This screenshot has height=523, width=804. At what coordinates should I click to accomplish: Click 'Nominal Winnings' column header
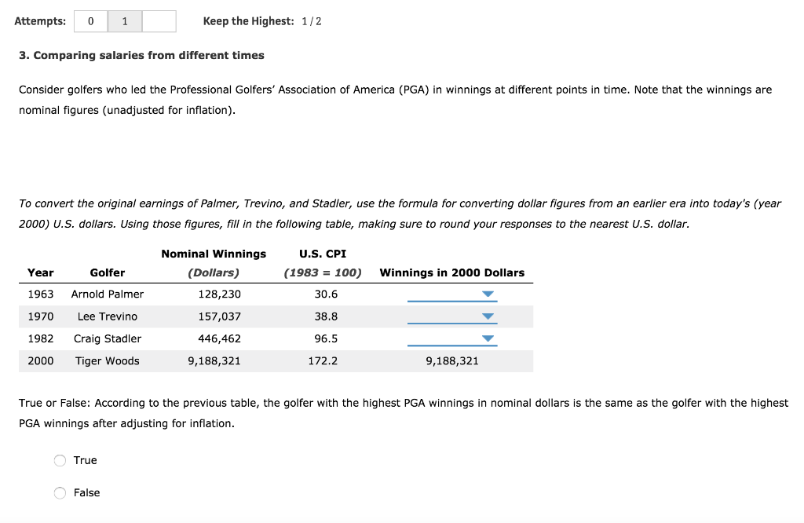click(214, 254)
